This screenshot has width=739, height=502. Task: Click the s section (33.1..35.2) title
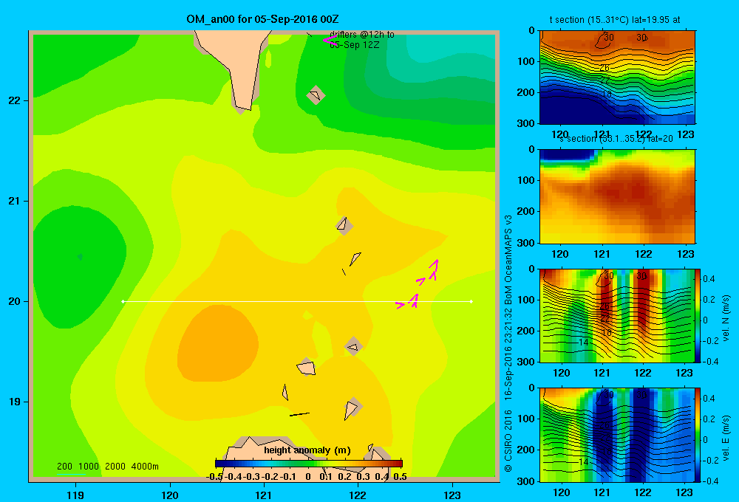[616, 139]
